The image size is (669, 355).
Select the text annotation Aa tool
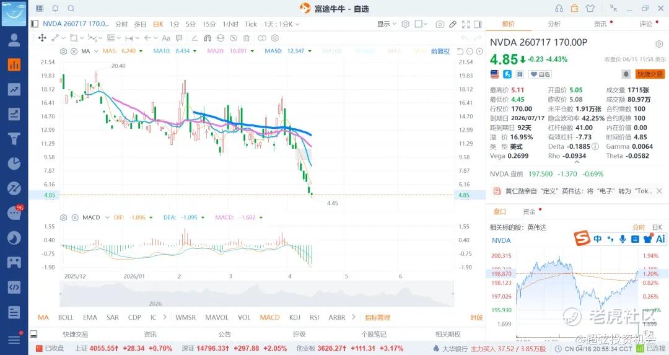167,38
